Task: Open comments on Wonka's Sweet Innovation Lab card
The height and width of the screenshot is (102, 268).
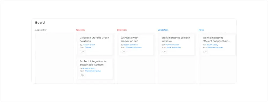Action: (123, 52)
